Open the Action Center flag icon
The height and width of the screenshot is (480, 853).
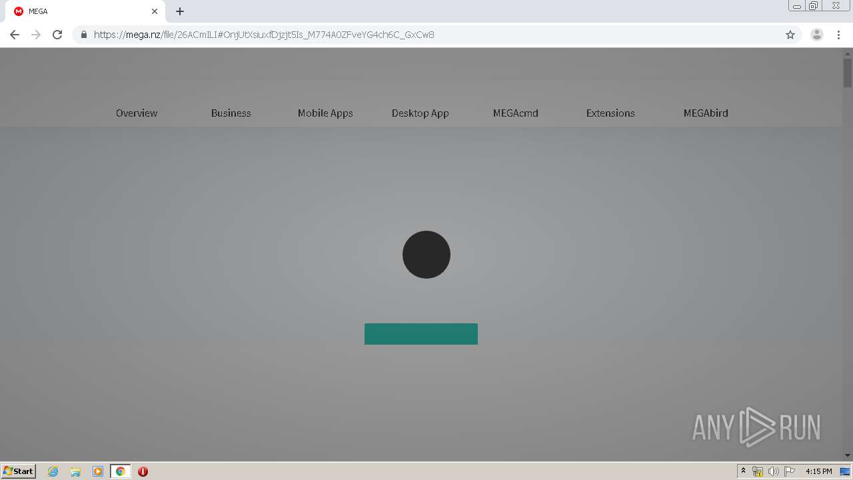click(790, 471)
